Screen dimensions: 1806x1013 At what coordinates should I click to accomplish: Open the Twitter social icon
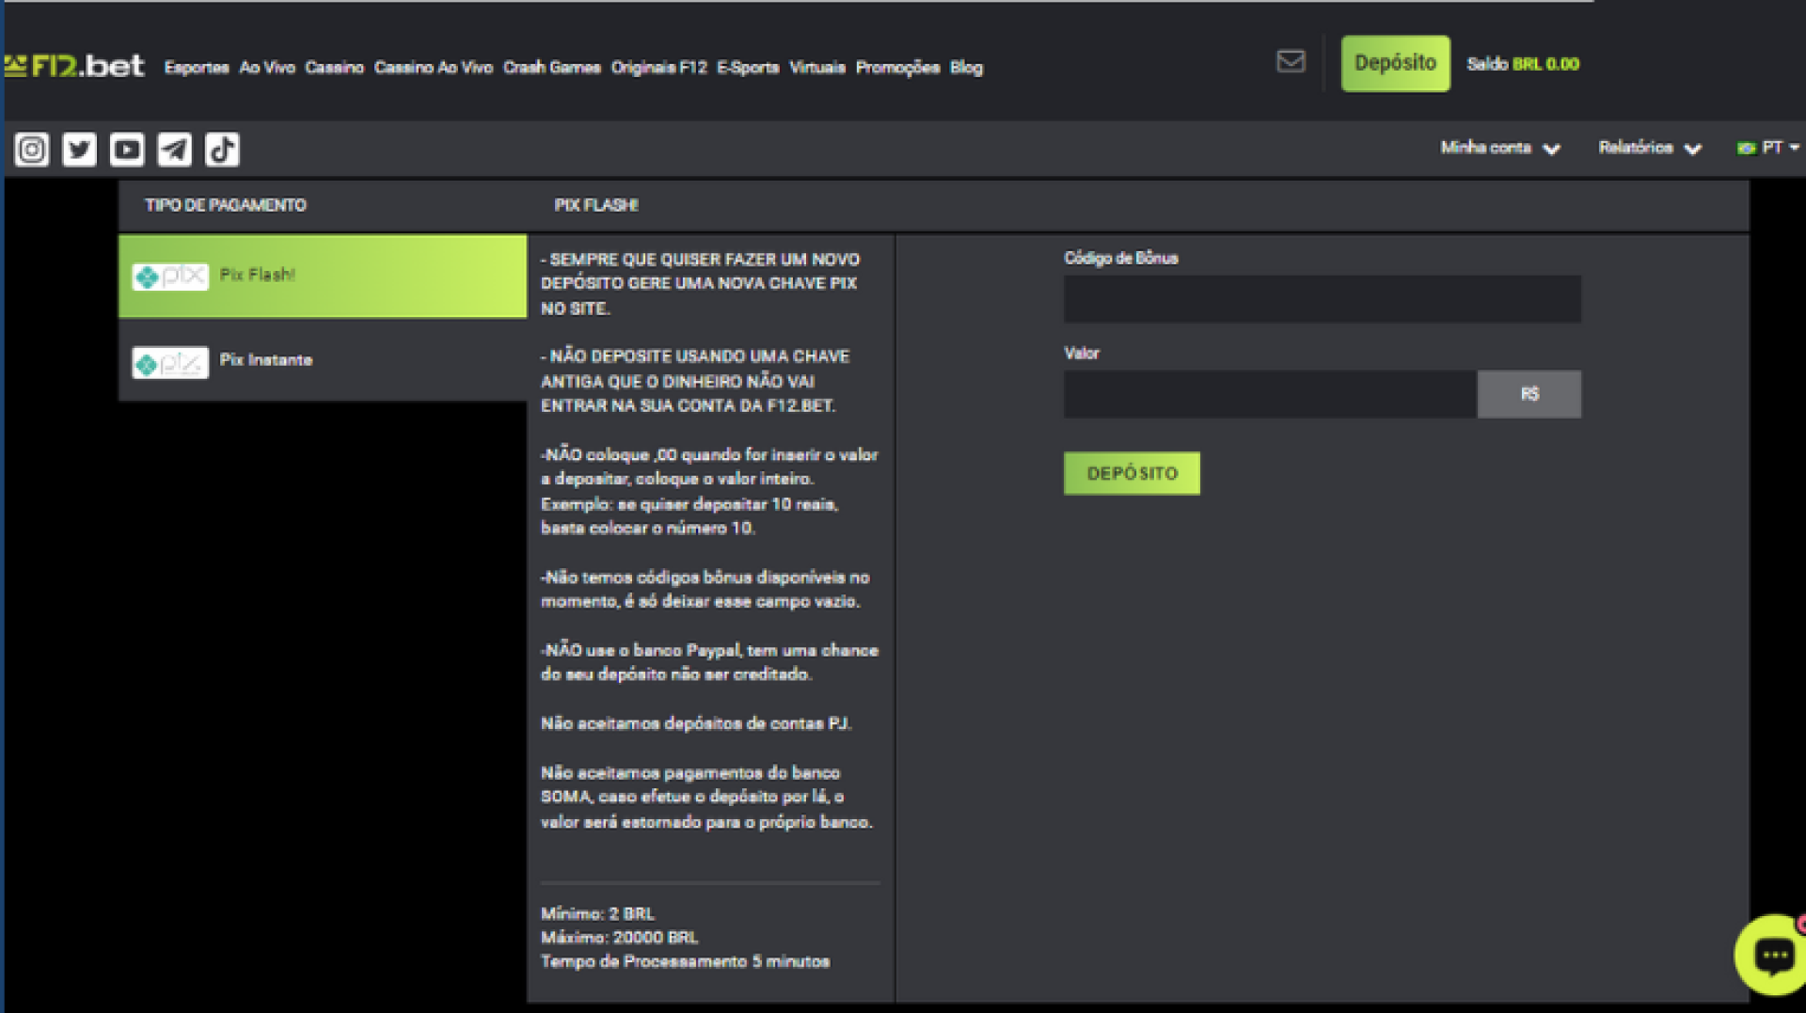coord(79,150)
